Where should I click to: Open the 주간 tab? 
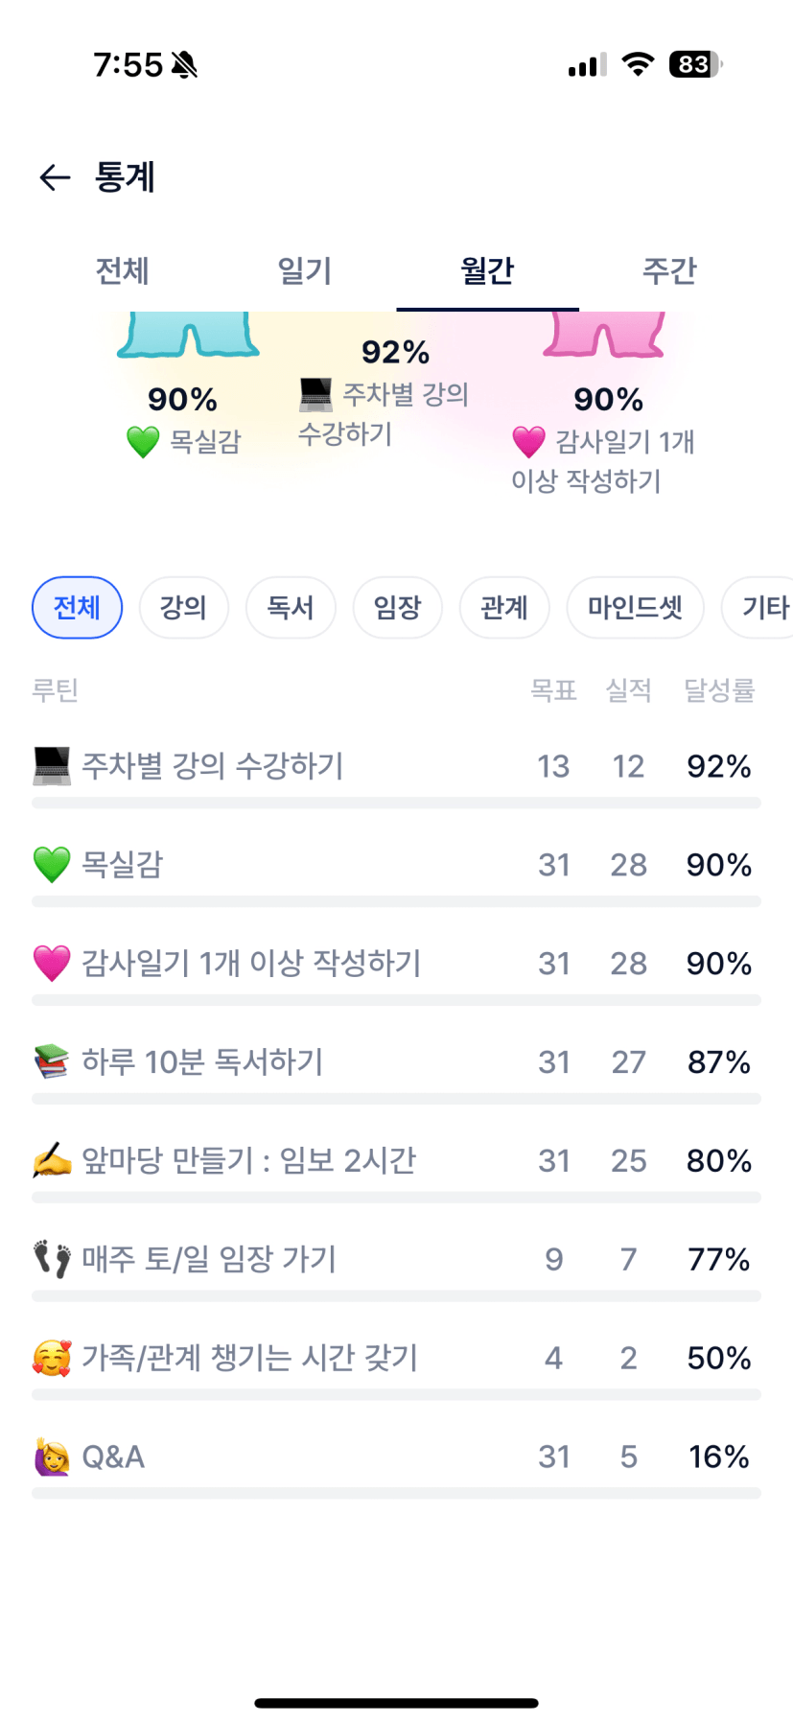pos(669,271)
